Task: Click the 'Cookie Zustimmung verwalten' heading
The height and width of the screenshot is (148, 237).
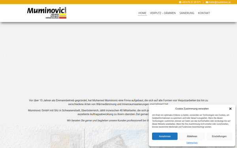Action: (192, 109)
